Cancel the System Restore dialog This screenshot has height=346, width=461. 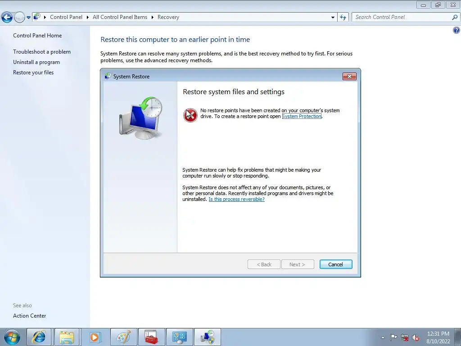click(x=336, y=264)
